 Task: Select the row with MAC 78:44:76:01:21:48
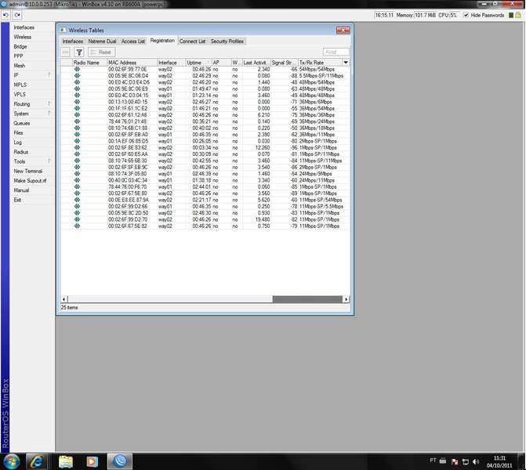pos(205,121)
